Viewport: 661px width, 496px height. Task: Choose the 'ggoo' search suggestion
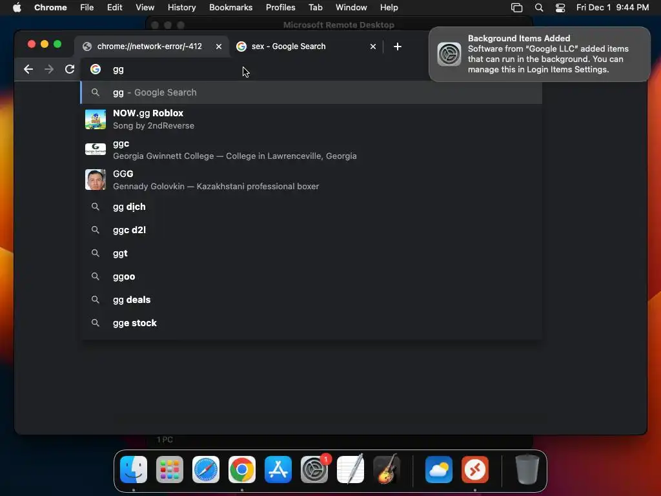(311, 276)
